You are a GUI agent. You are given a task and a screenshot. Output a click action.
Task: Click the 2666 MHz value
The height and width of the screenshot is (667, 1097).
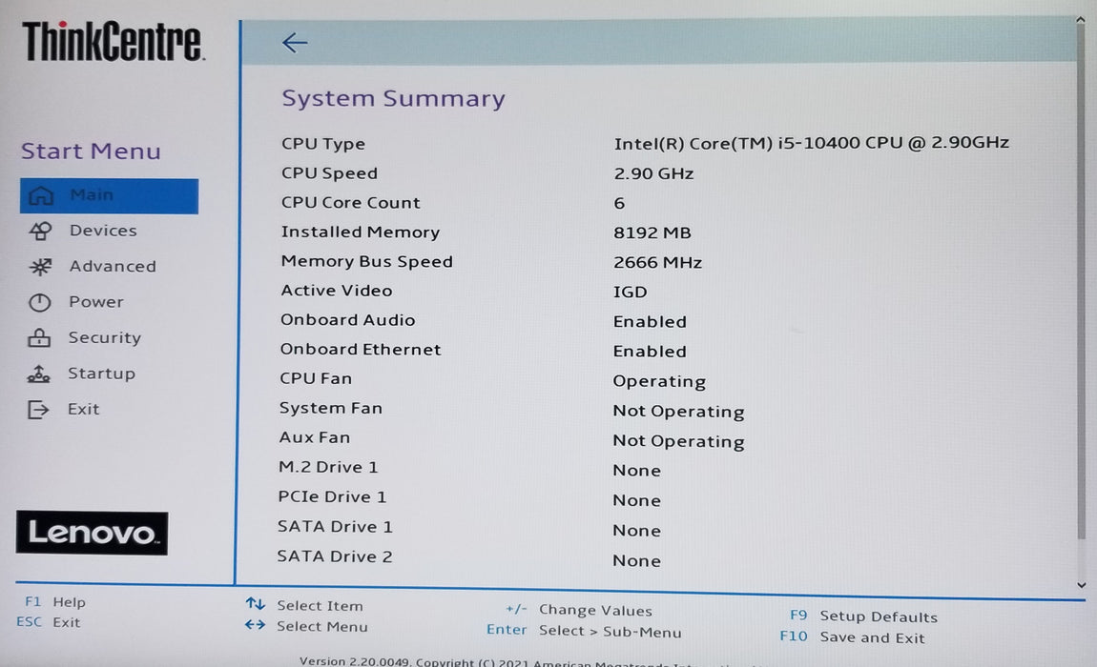(x=657, y=263)
